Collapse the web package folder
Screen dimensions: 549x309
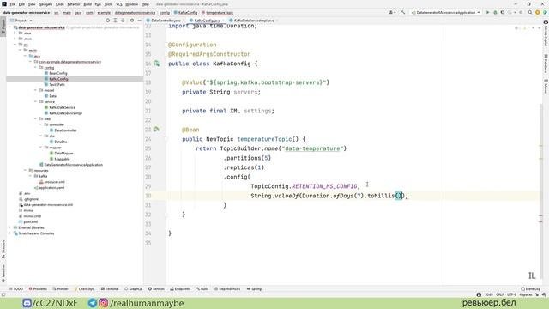click(x=35, y=118)
